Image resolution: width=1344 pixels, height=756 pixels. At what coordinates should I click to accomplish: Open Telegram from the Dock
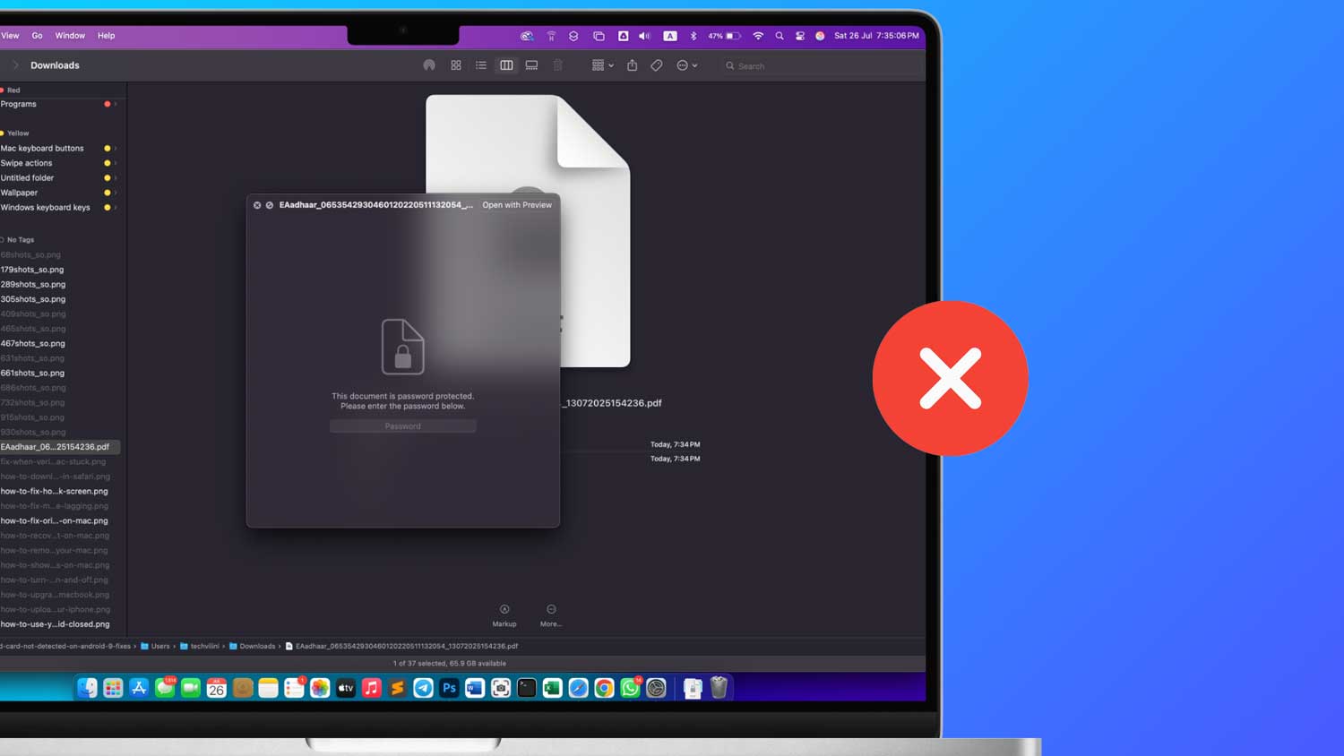coord(422,688)
